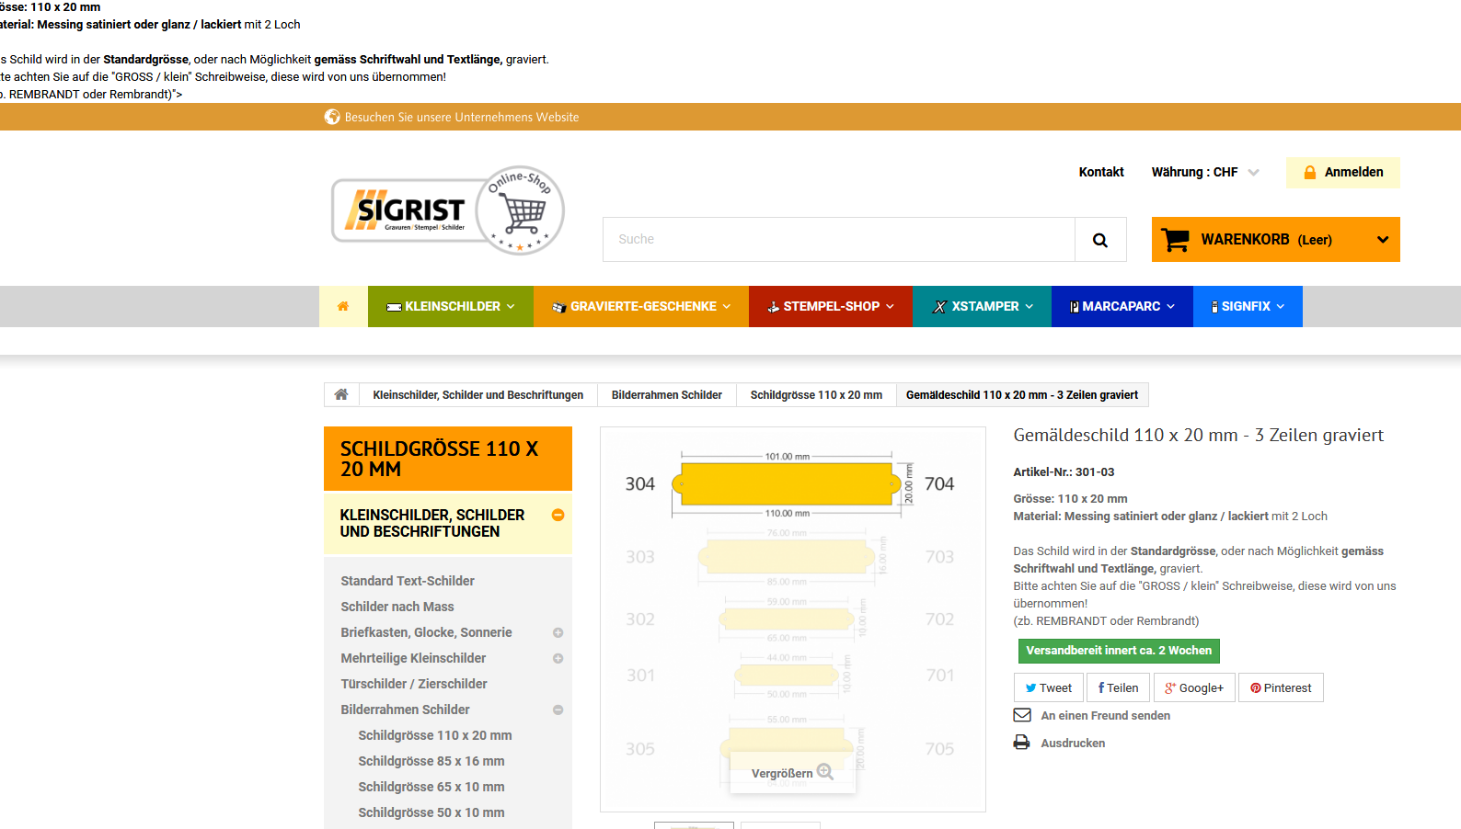Share the product via Teilen button
The width and height of the screenshot is (1461, 829).
1119,687
